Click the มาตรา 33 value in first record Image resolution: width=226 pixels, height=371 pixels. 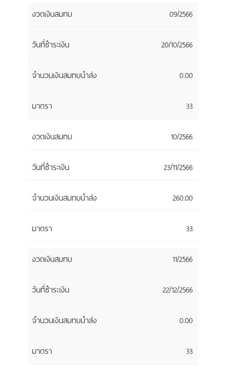(x=189, y=106)
